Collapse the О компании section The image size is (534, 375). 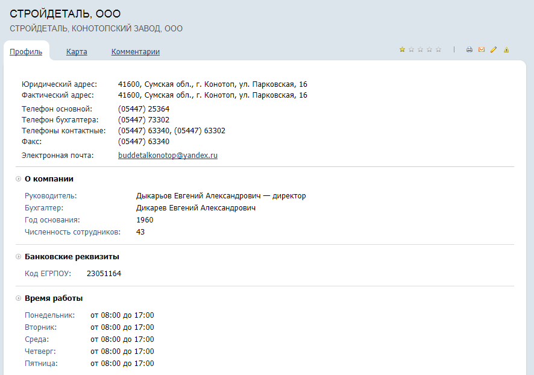[19, 178]
